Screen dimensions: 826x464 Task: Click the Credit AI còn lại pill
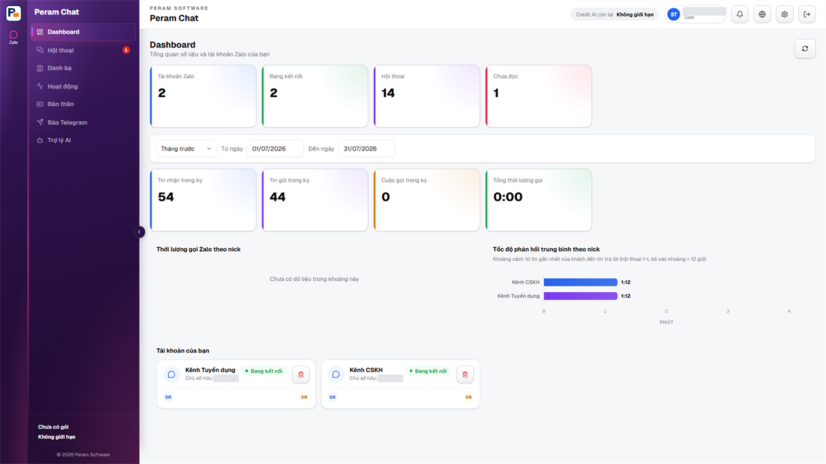[615, 14]
